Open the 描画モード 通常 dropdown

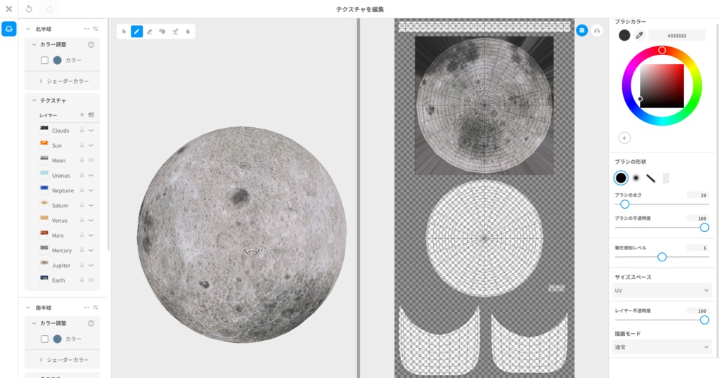coord(662,347)
